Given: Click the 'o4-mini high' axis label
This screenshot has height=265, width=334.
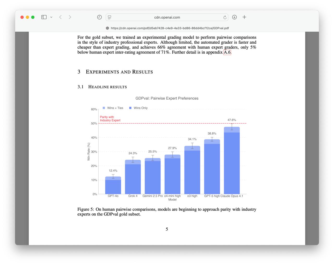Looking at the screenshot, I should pyautogui.click(x=172, y=196).
